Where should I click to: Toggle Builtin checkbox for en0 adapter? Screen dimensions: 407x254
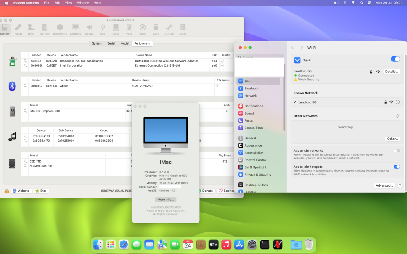point(222,65)
